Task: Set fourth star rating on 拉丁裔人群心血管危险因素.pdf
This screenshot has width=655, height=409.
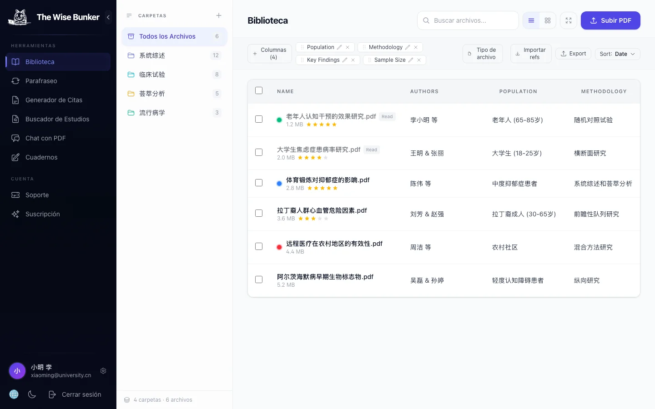Action: 320,219
